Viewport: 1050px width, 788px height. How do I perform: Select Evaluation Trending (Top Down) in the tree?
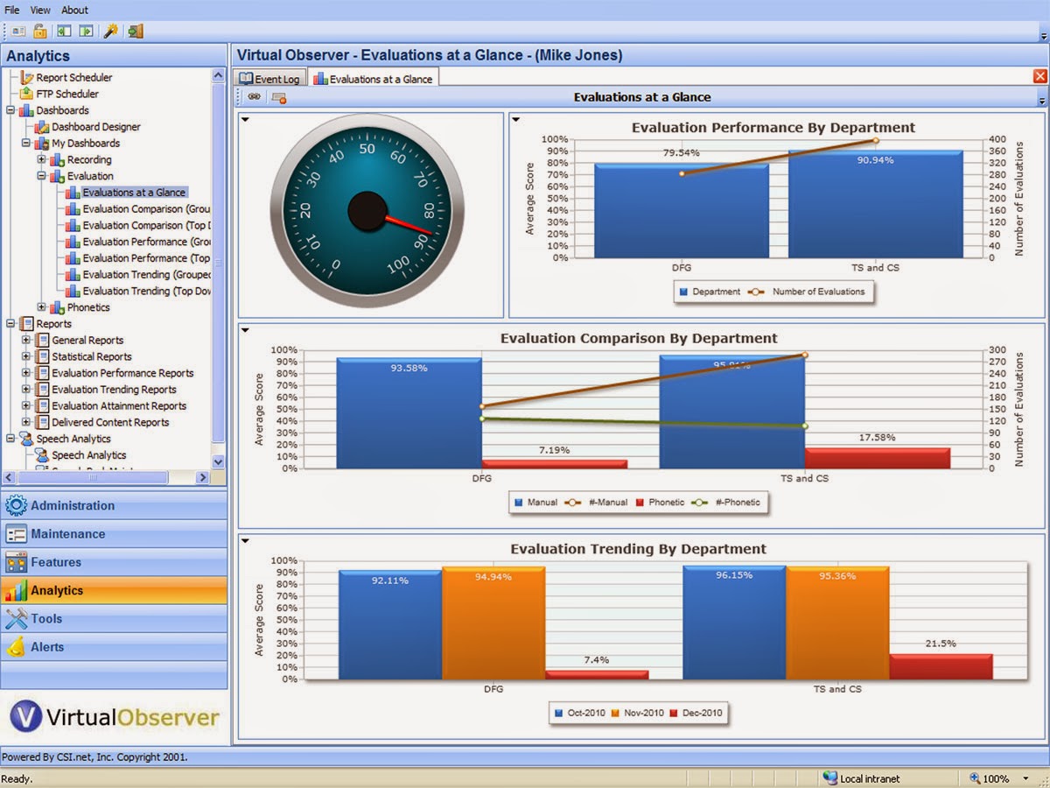(146, 291)
